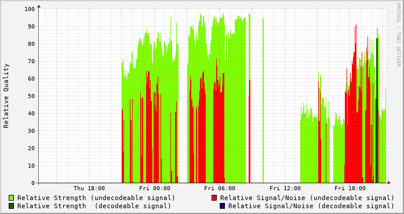Screen dimensions: 404x214
Task: Click the RRDTOOL / TOBI OETIKER watermark
Action: coord(398,35)
